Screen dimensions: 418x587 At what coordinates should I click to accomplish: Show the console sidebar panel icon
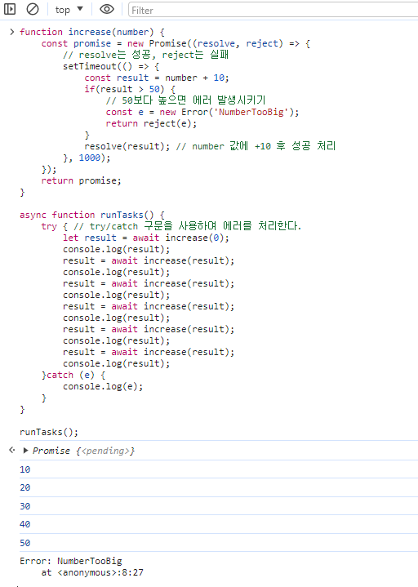tap(10, 9)
